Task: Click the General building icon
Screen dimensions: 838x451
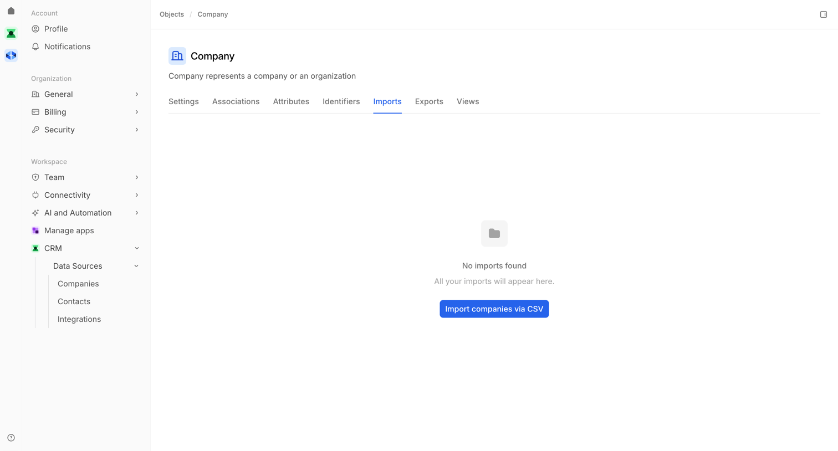Action: click(35, 94)
